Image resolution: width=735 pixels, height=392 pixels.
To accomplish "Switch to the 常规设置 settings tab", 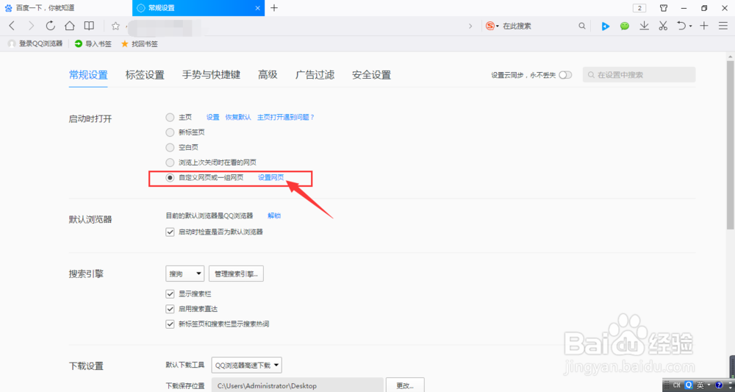I will (88, 75).
